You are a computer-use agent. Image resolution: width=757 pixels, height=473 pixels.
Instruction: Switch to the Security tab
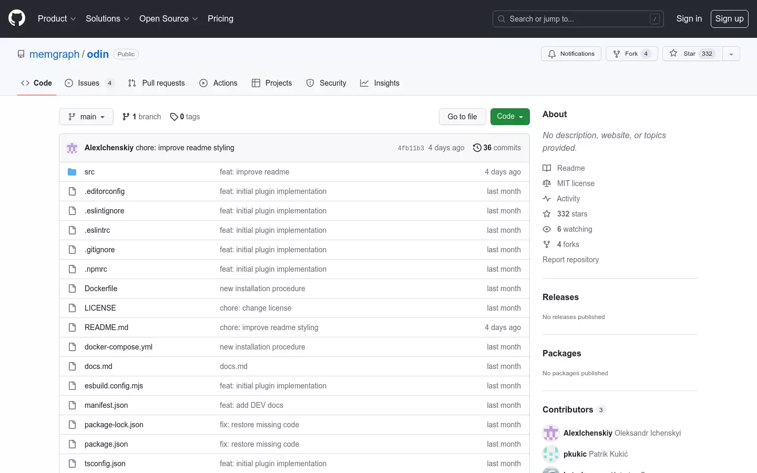(x=326, y=83)
